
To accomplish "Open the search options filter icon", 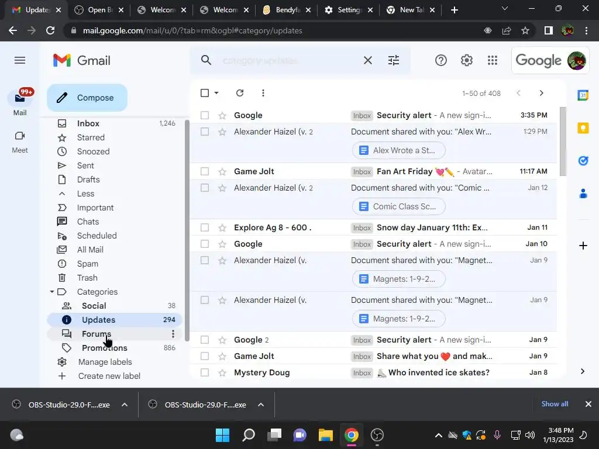I will pos(394,60).
